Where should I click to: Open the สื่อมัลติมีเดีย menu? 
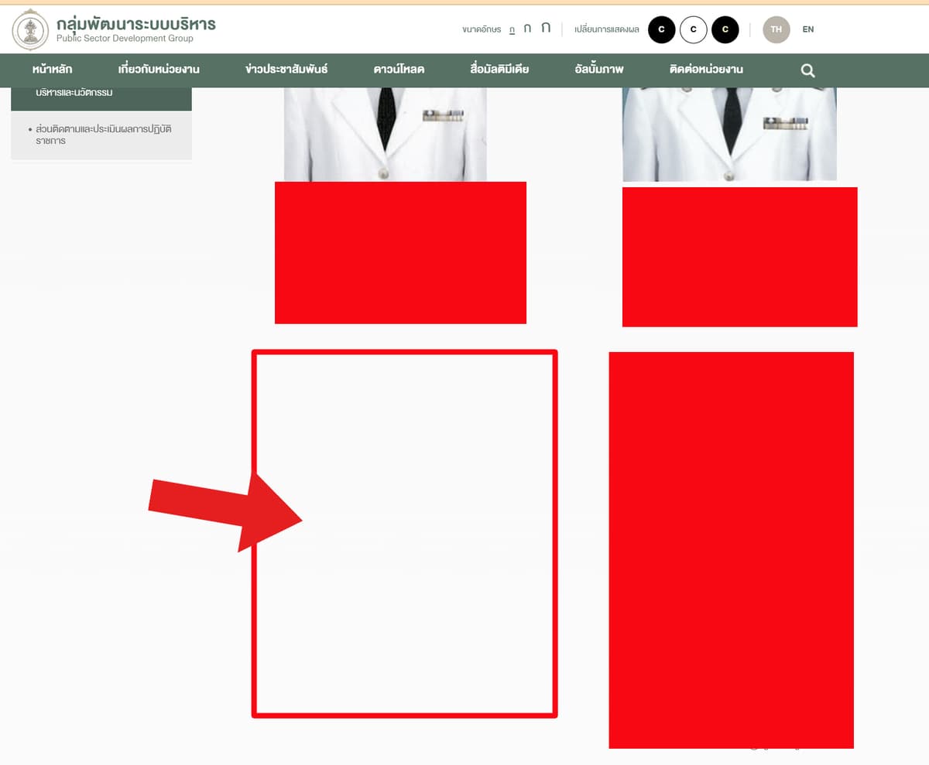(x=499, y=70)
